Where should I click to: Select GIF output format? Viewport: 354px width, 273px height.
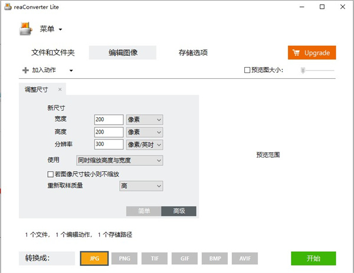pyautogui.click(x=185, y=258)
